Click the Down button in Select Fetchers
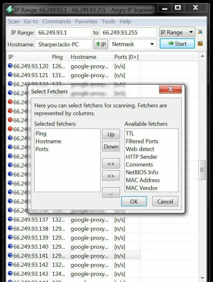Image resolution: width=213 pixels, height=282 pixels. pos(111,146)
